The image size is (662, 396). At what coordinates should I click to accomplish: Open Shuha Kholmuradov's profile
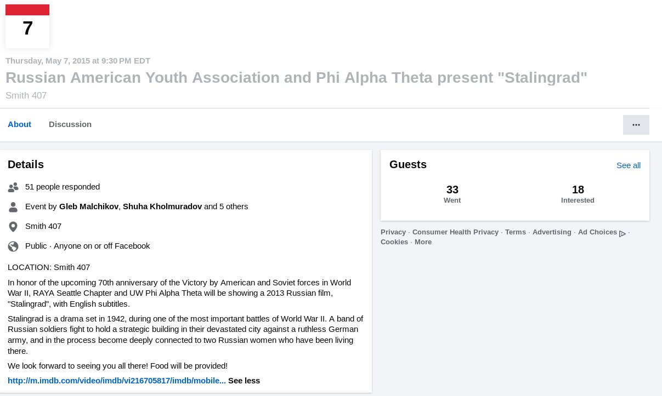[162, 206]
